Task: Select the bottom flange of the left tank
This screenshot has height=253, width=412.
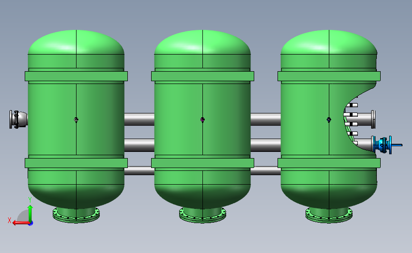Action: point(76,216)
